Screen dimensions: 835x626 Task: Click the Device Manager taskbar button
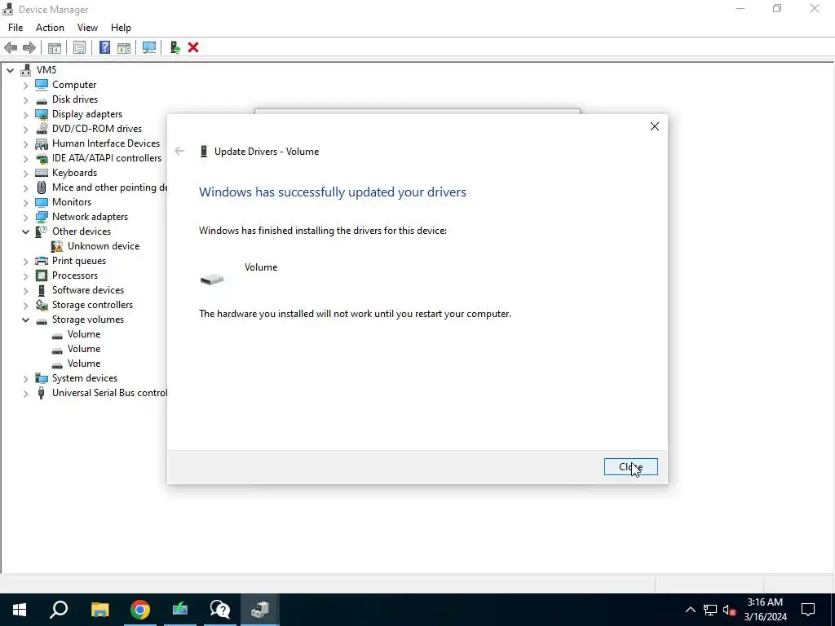coord(260,610)
